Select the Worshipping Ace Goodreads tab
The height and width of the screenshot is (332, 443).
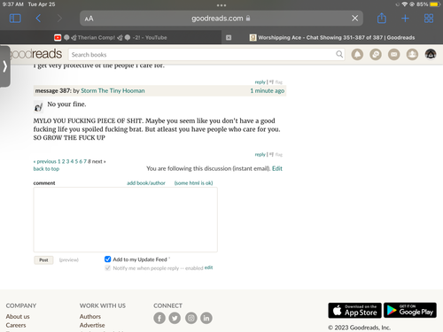(332, 37)
